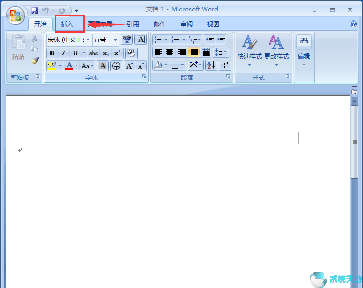Screen dimensions: 363x288
Task: Copy selection with copy icon
Action: tap(35, 49)
